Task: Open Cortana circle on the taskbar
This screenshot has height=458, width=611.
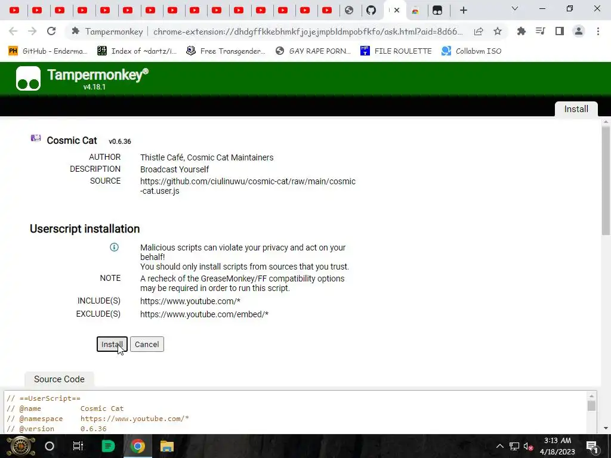Action: click(x=50, y=446)
